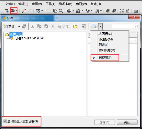Click the grey icon right of the folder
This screenshot has height=129, width=142.
tap(84, 26)
